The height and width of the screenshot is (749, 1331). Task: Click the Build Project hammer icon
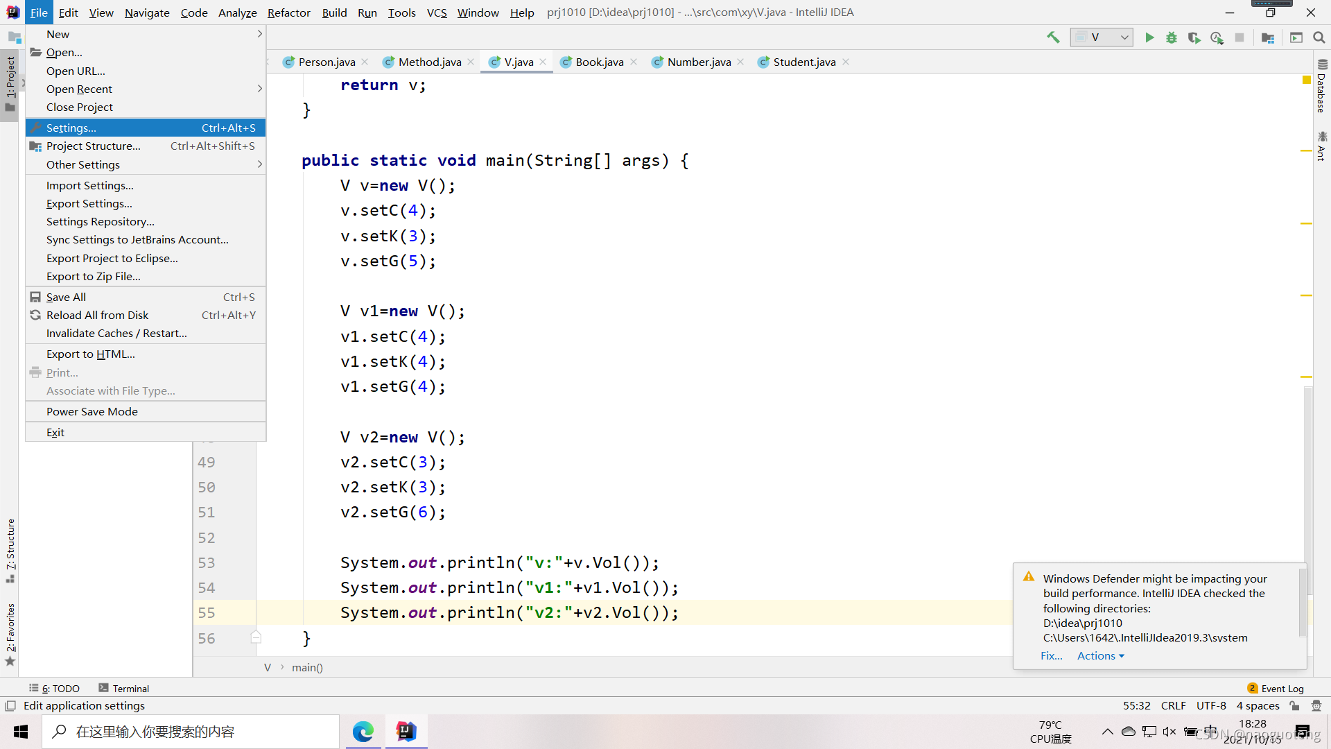click(1053, 37)
